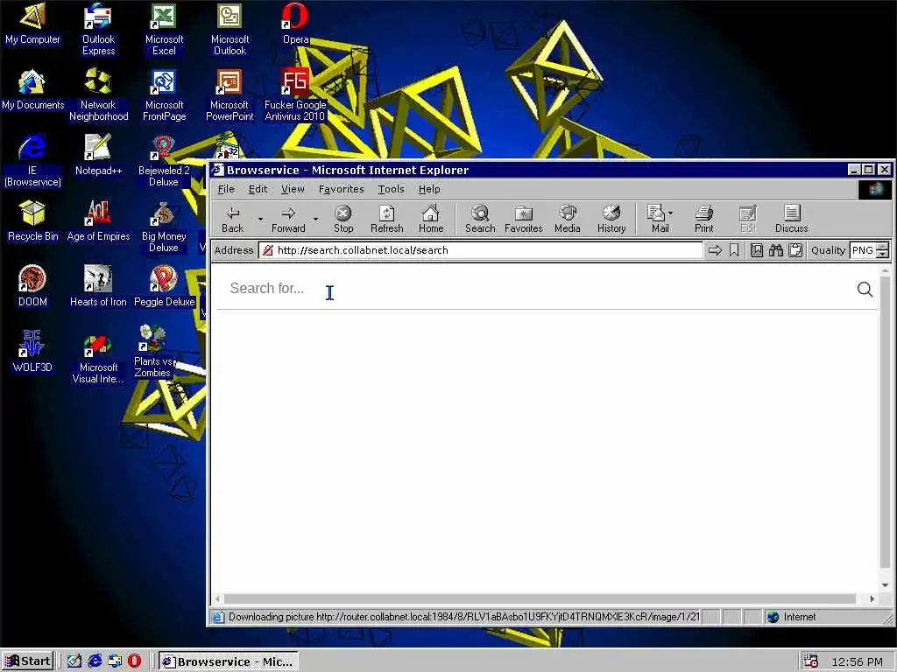The width and height of the screenshot is (897, 672).
Task: Launch Internet Explorer from Quick Launch
Action: pyautogui.click(x=95, y=661)
